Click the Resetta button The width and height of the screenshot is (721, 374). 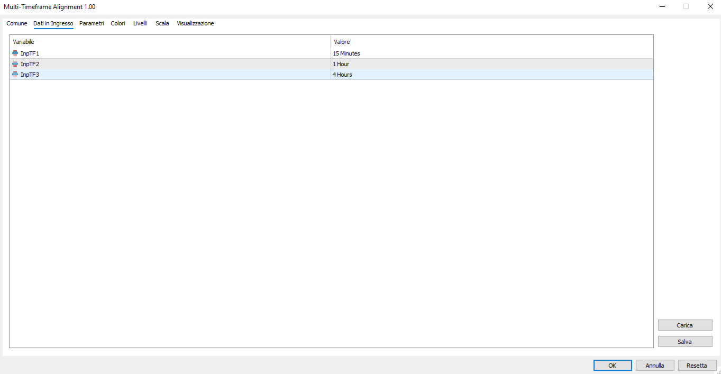click(697, 366)
